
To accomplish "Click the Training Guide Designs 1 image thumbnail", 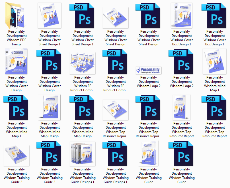I will pos(83,153).
